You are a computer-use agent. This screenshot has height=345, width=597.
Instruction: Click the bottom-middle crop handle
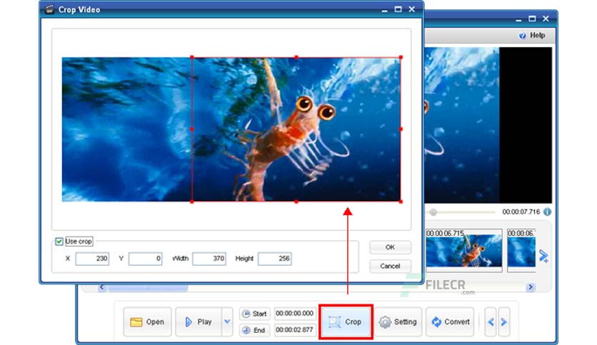[296, 202]
